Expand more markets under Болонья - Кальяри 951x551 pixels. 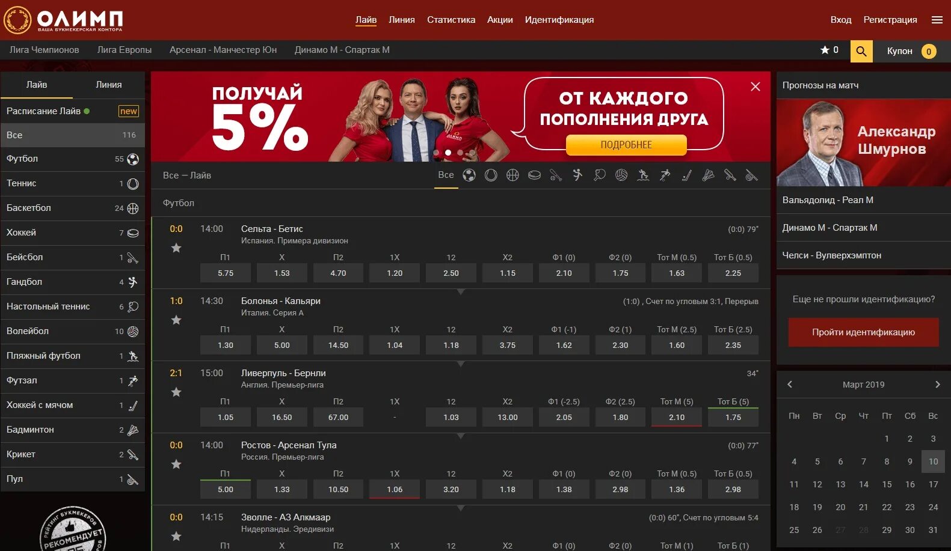(461, 364)
